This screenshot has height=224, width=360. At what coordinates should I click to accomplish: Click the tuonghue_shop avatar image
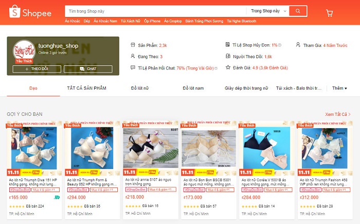tap(24, 51)
